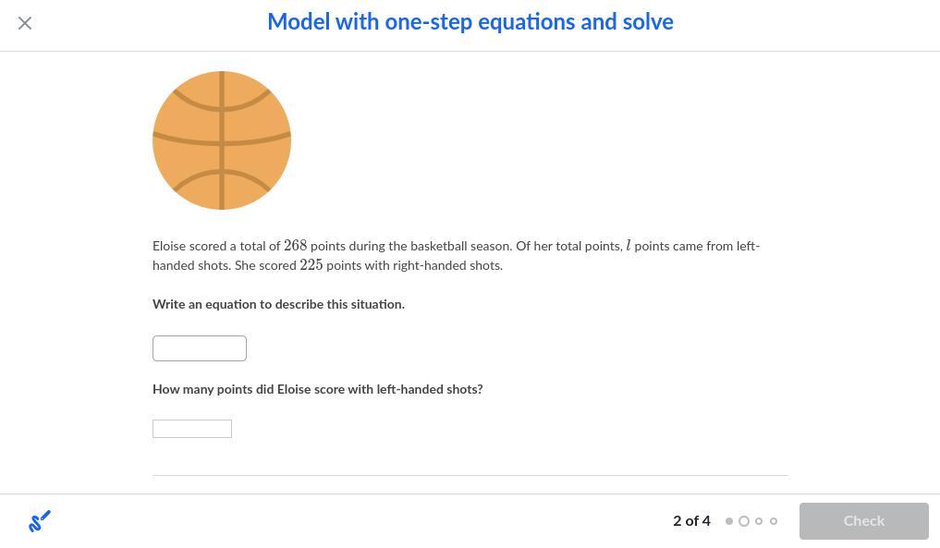Click the exercise title heading
Screen dimensions: 940x548
(x=470, y=22)
